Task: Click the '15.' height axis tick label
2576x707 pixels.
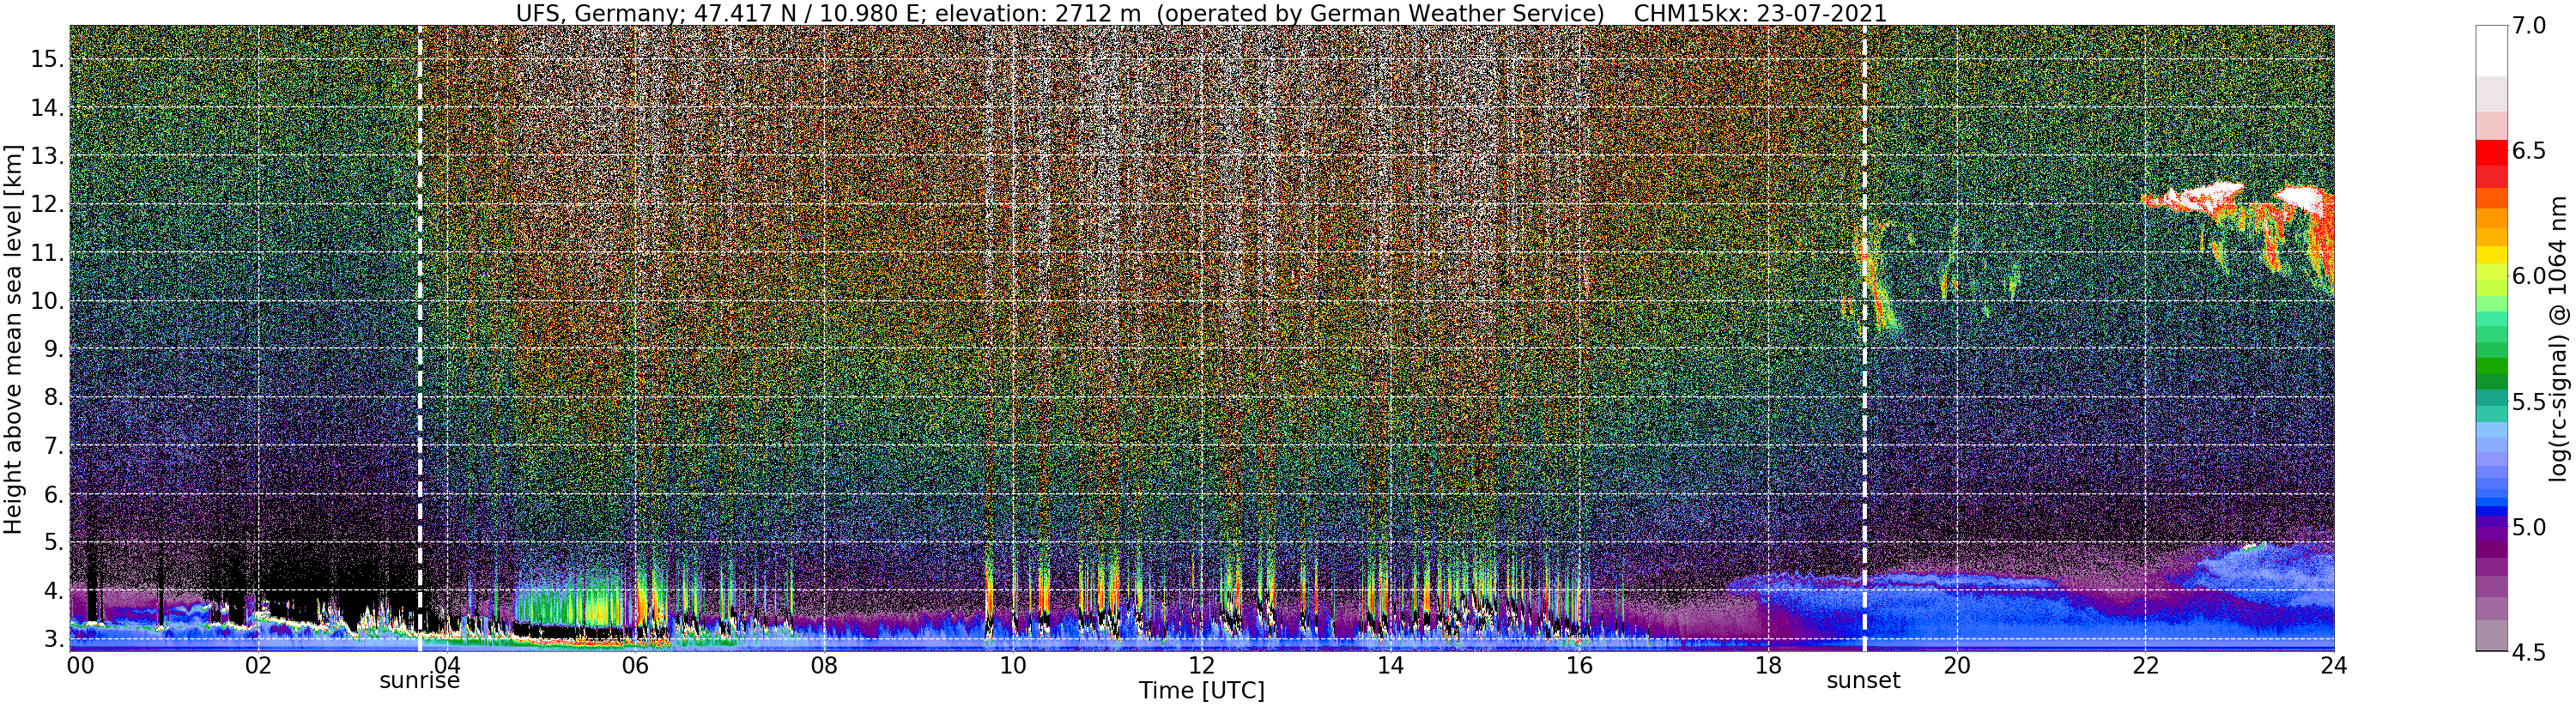Action: tap(47, 59)
